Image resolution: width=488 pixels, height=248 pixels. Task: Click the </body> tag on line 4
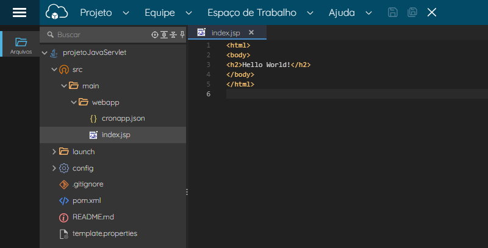point(240,74)
